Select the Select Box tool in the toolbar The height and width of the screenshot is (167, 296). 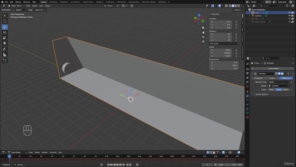(5, 16)
